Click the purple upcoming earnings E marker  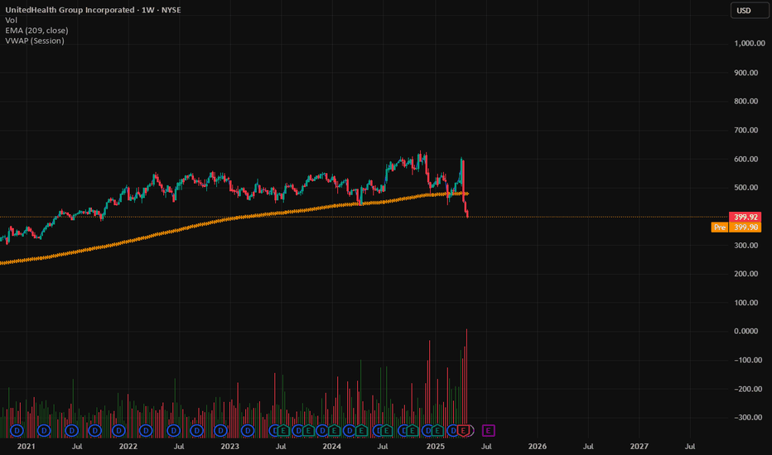click(x=489, y=430)
